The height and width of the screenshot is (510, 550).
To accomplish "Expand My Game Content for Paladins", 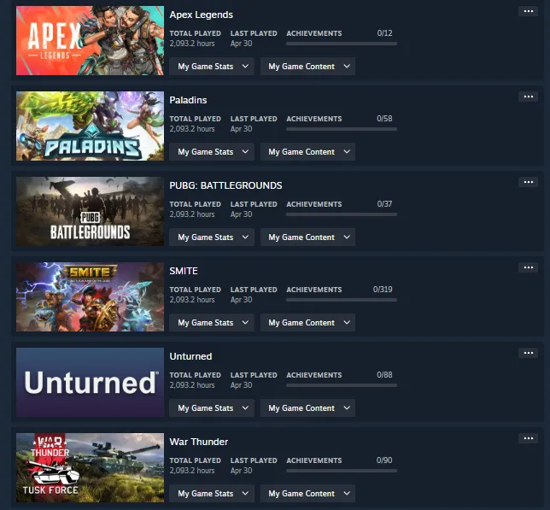I will point(307,152).
